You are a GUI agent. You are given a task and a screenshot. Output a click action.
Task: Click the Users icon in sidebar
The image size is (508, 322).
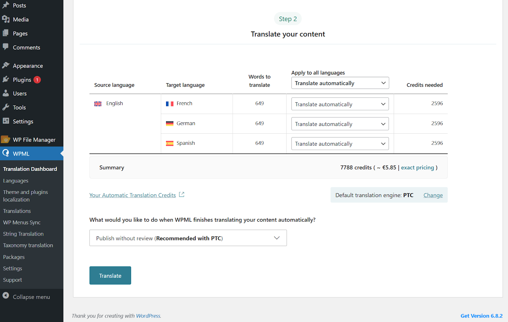click(6, 93)
